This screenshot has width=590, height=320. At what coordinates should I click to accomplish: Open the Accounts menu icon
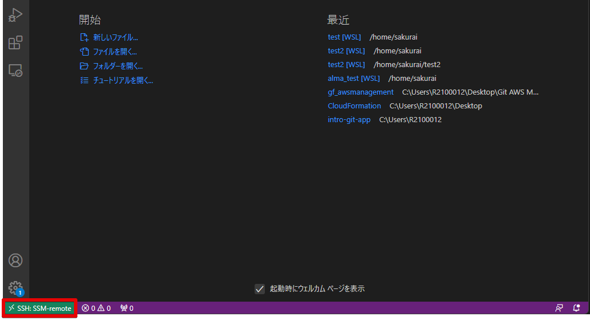pyautogui.click(x=15, y=260)
